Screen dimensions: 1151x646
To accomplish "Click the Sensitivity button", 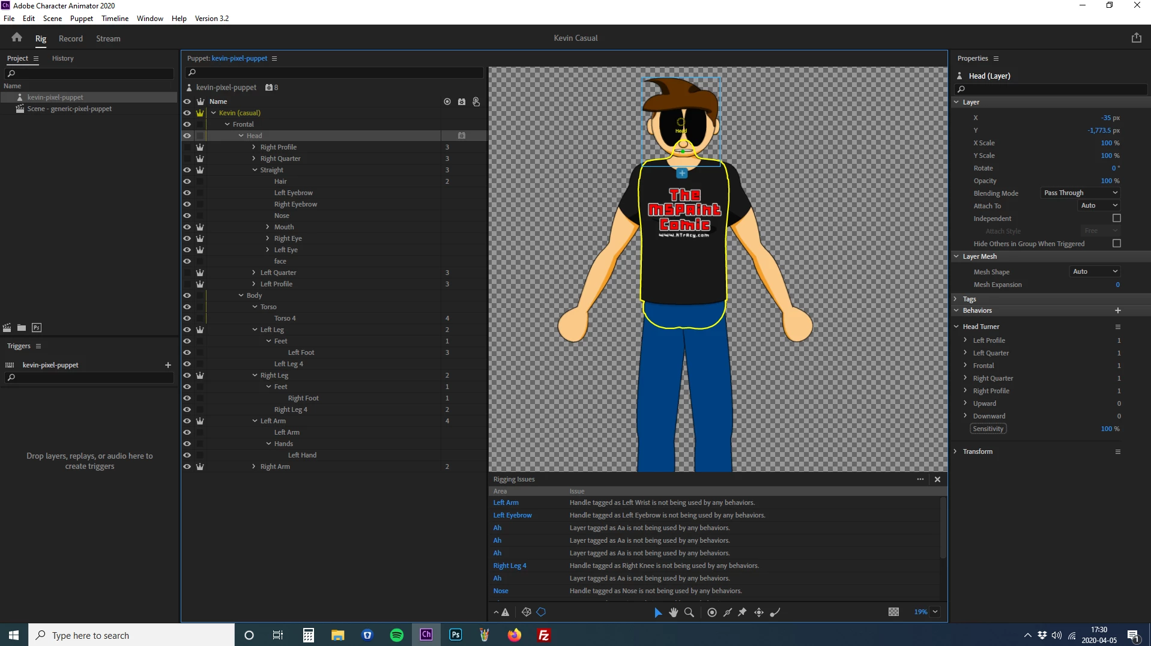I will click(988, 429).
